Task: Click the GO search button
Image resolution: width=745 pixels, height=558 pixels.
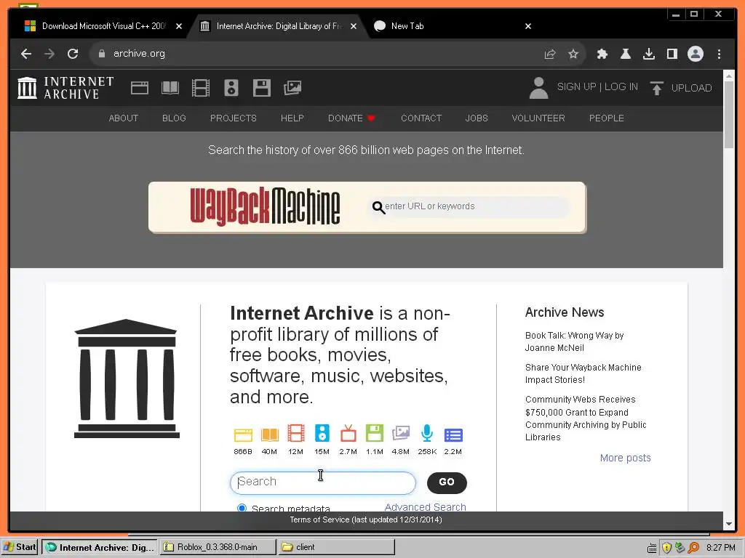Action: click(447, 482)
